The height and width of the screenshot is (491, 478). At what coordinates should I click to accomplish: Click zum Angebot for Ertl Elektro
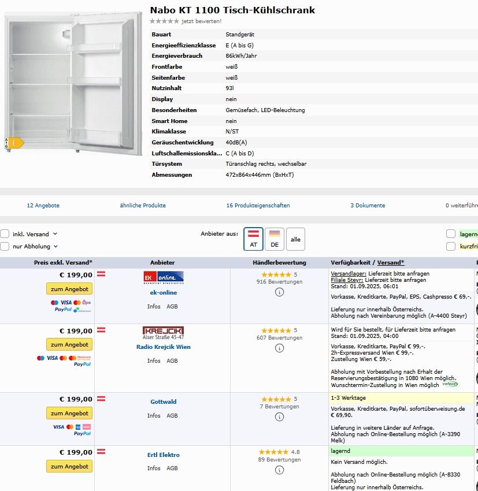point(69,466)
